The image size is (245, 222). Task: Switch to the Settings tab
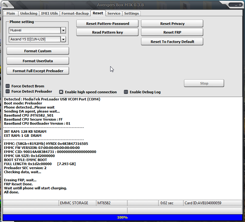click(x=131, y=13)
